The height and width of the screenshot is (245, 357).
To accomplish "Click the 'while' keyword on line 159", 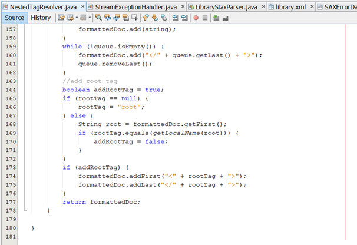I will click(72, 47).
